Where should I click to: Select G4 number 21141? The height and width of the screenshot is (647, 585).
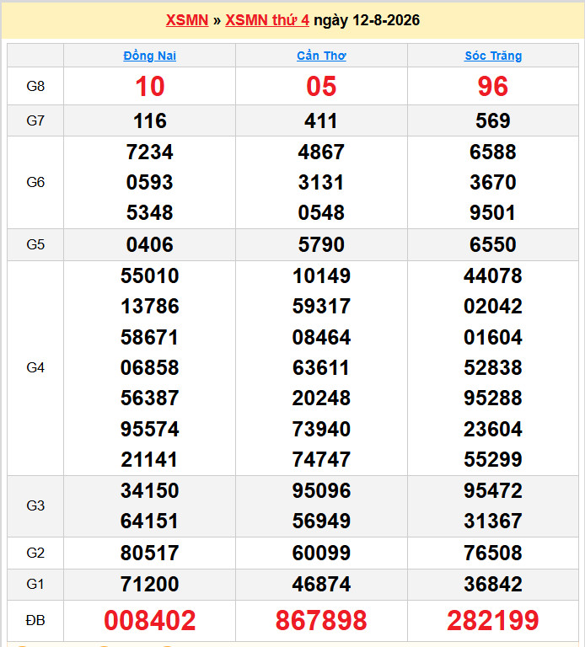coord(149,459)
